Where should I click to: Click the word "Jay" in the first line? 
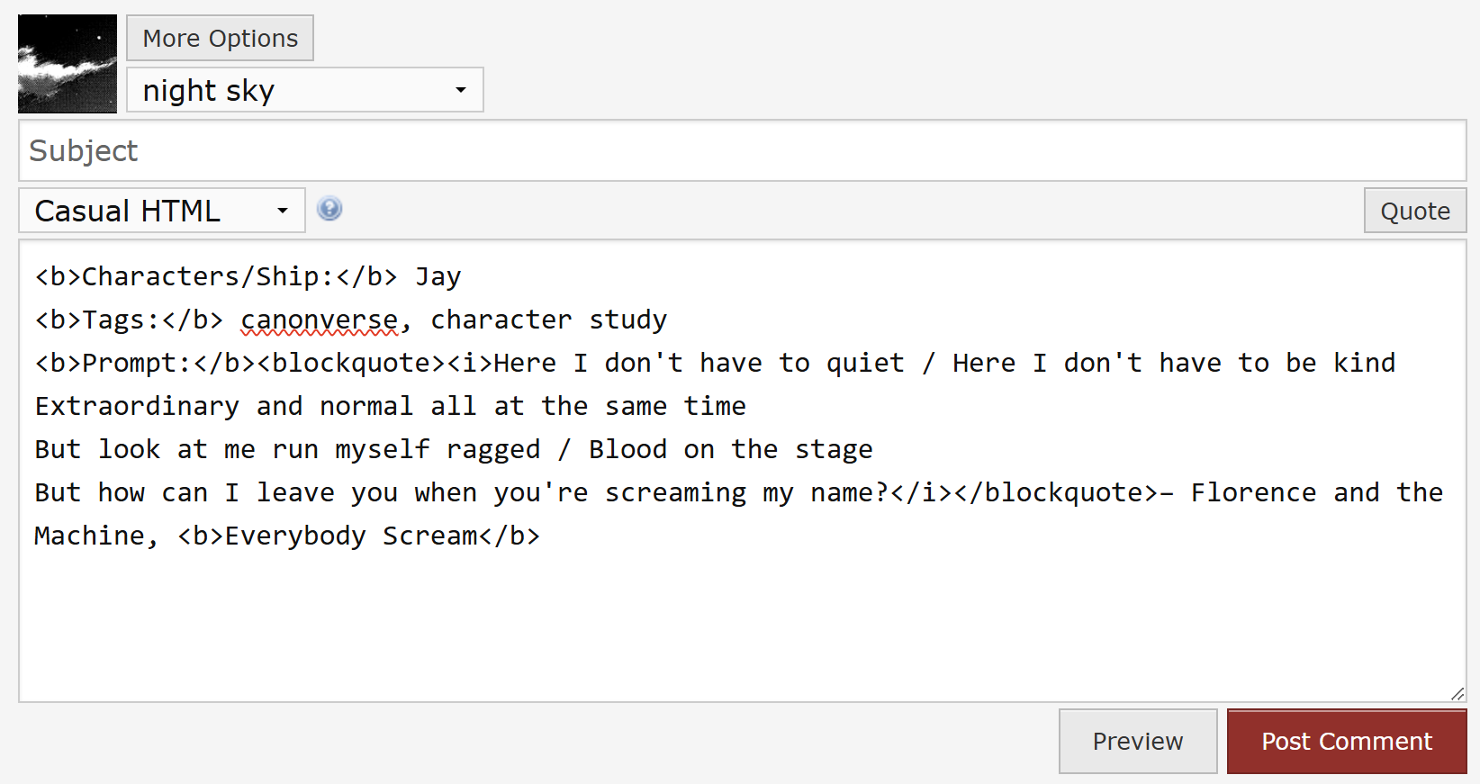(x=438, y=277)
